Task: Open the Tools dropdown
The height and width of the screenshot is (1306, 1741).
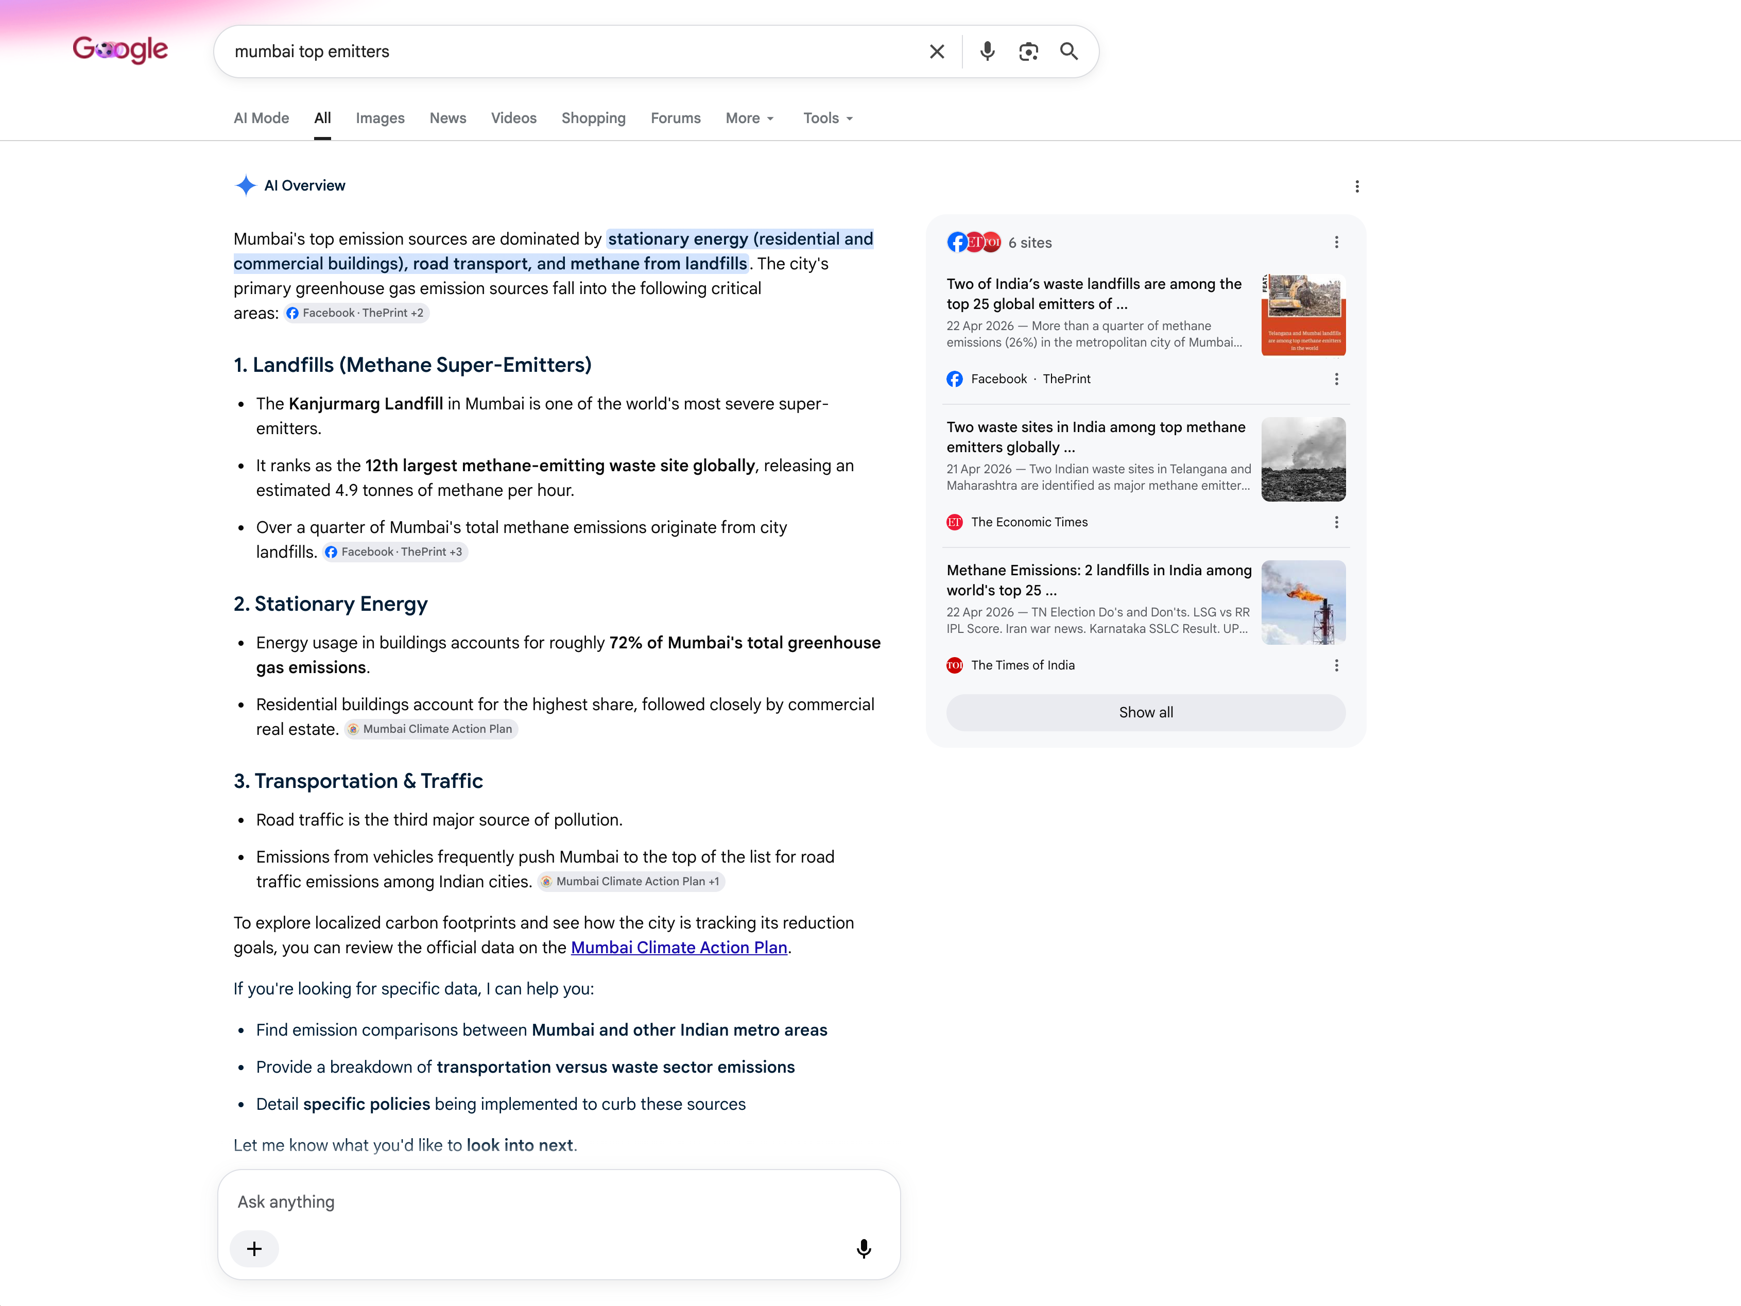Action: 828,118
